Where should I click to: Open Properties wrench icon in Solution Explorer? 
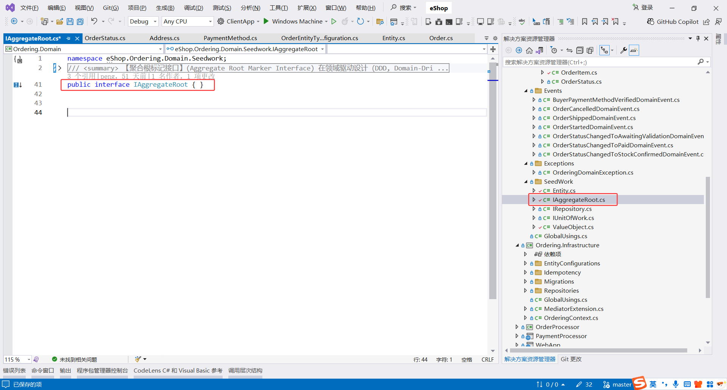point(623,50)
